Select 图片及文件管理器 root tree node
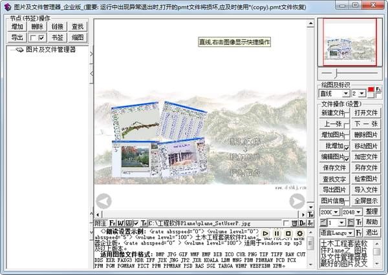This screenshot has height=275, width=388. coord(50,50)
